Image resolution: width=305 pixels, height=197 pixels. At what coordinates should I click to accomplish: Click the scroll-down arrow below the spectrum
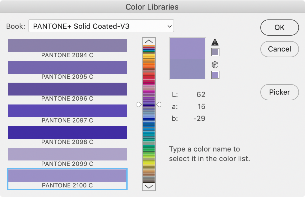tap(149, 187)
